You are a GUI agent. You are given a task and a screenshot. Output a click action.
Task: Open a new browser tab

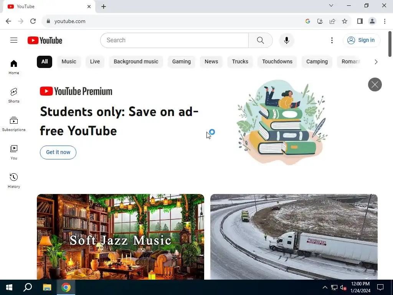(x=104, y=7)
